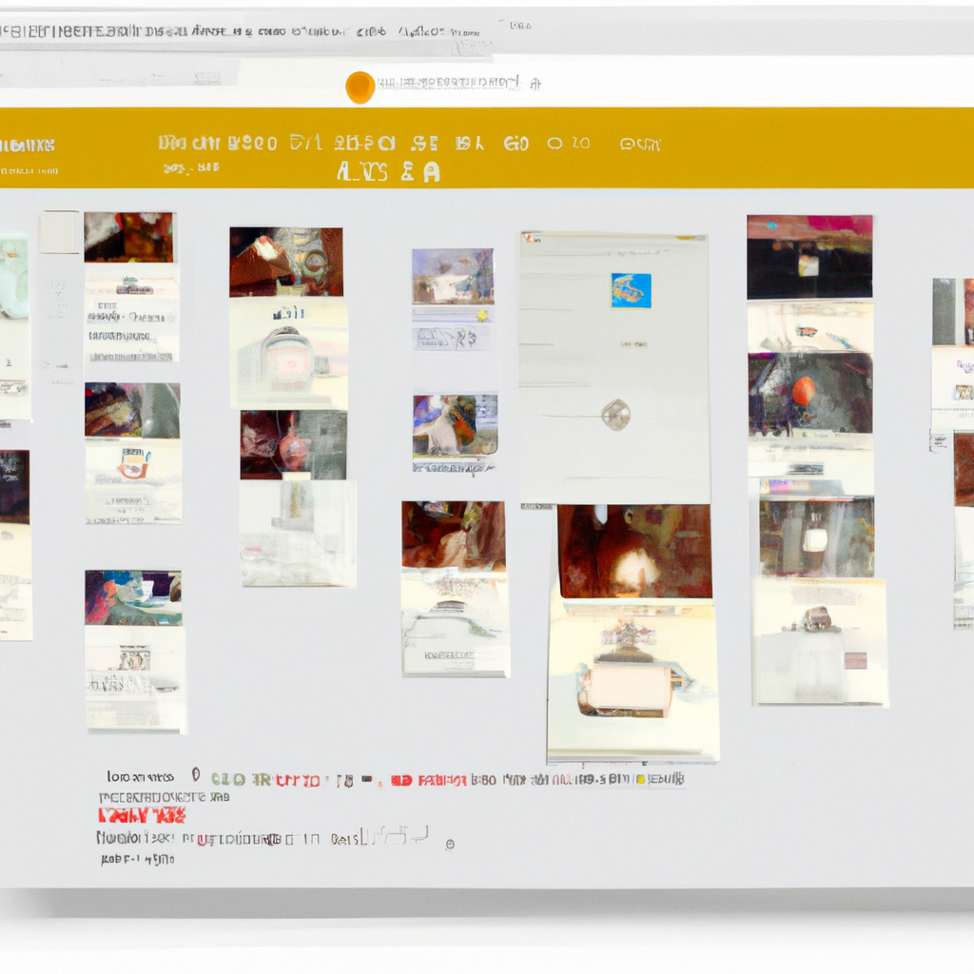974x974 pixels.
Task: Click the circle item in the yellow navigation banner
Action: (555, 144)
